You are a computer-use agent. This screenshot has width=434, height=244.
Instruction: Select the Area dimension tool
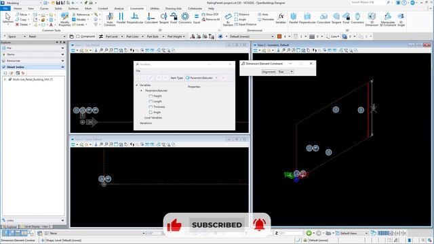[263, 14]
